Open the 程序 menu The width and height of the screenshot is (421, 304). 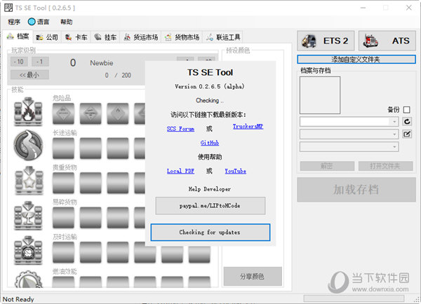coord(14,22)
